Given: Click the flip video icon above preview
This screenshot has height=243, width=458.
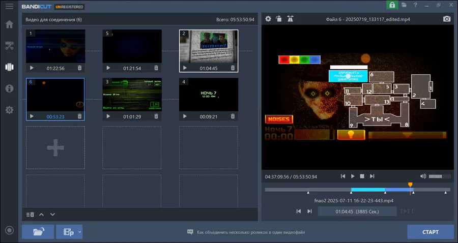Looking at the screenshot, I should [290, 19].
